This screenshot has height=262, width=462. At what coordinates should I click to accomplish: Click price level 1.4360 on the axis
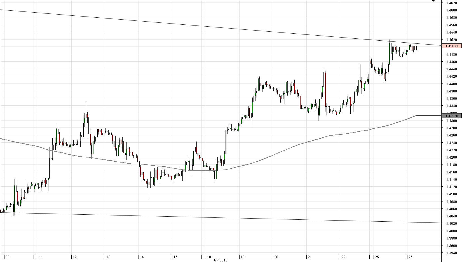pos(452,99)
